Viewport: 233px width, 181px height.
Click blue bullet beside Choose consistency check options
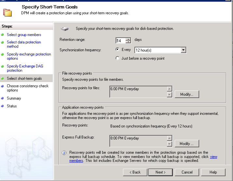click(x=2, y=86)
